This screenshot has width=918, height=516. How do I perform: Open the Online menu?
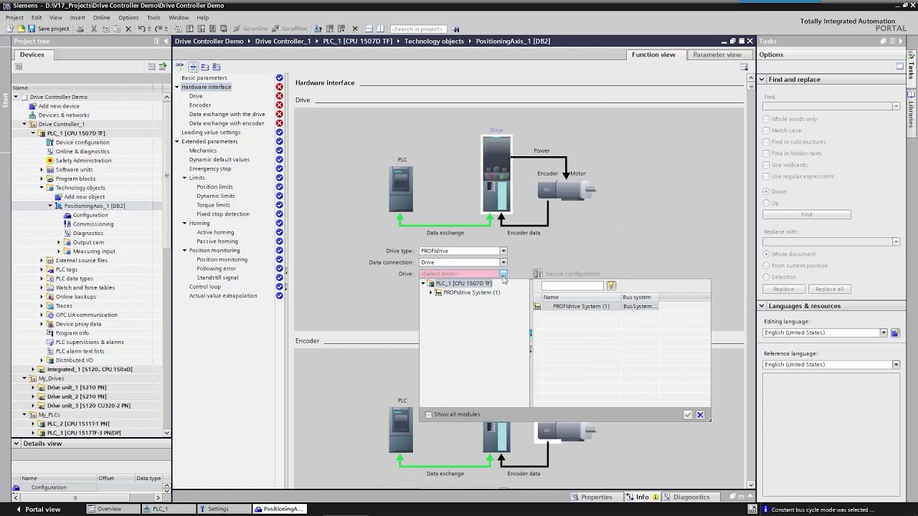point(101,17)
